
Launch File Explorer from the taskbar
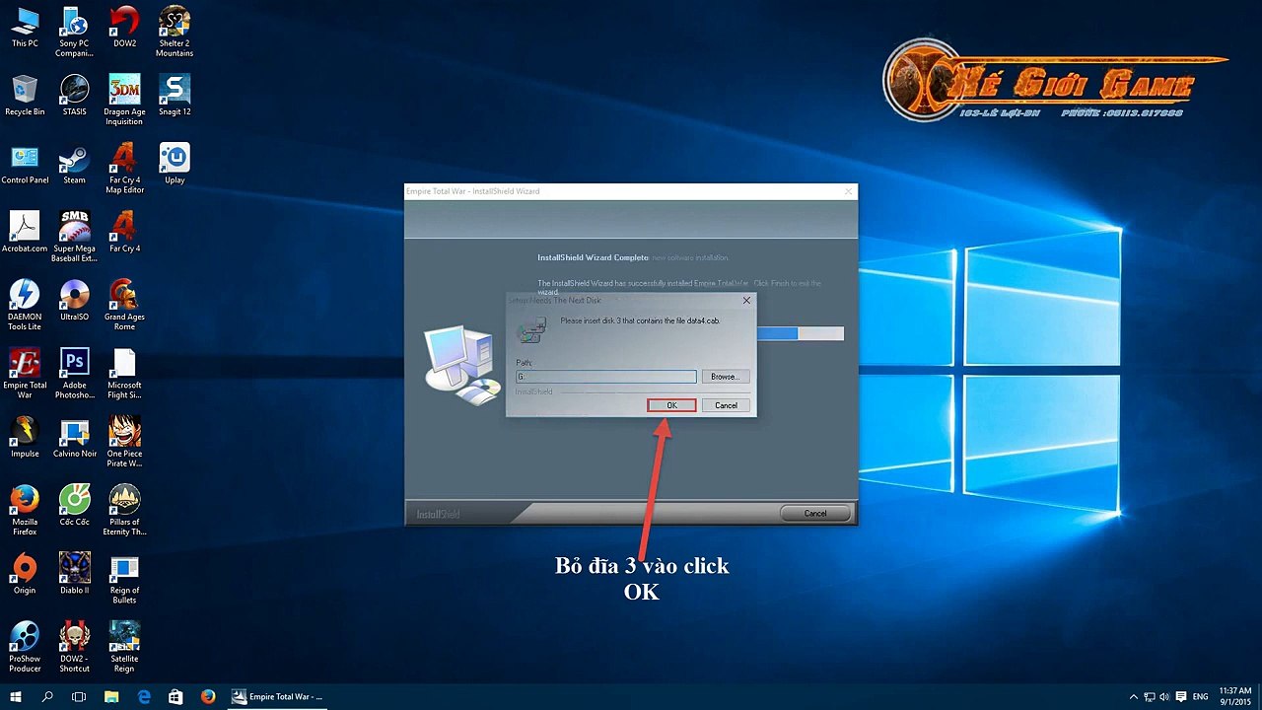pyautogui.click(x=111, y=696)
